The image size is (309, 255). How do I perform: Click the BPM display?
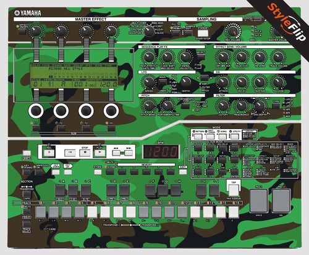pyautogui.click(x=161, y=152)
